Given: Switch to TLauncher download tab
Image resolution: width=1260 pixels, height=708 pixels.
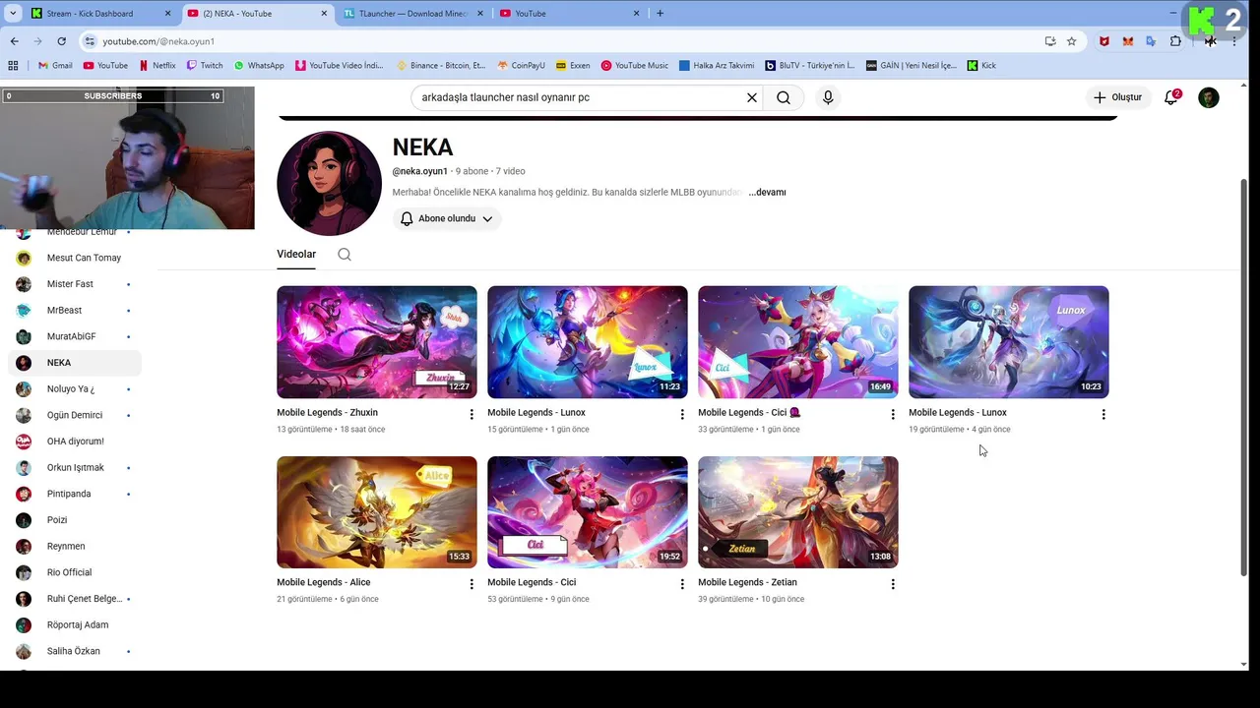Looking at the screenshot, I should (413, 14).
